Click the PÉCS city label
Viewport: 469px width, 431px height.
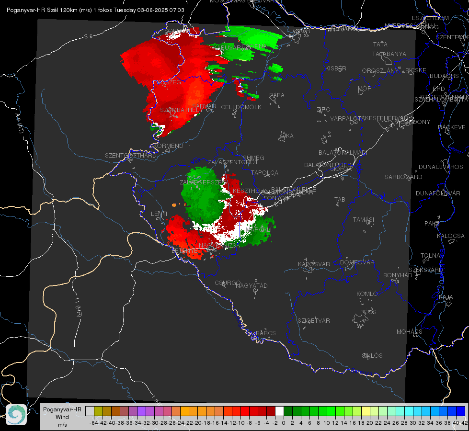[x=367, y=312]
